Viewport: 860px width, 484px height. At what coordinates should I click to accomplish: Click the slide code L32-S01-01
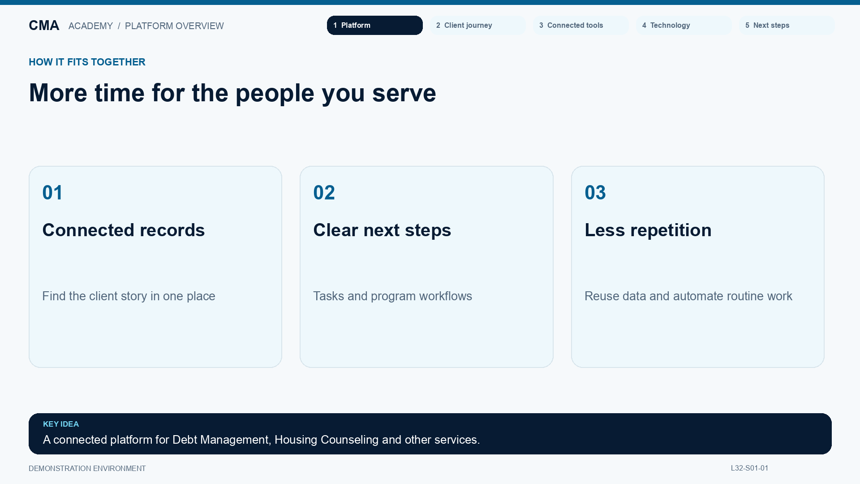click(749, 468)
